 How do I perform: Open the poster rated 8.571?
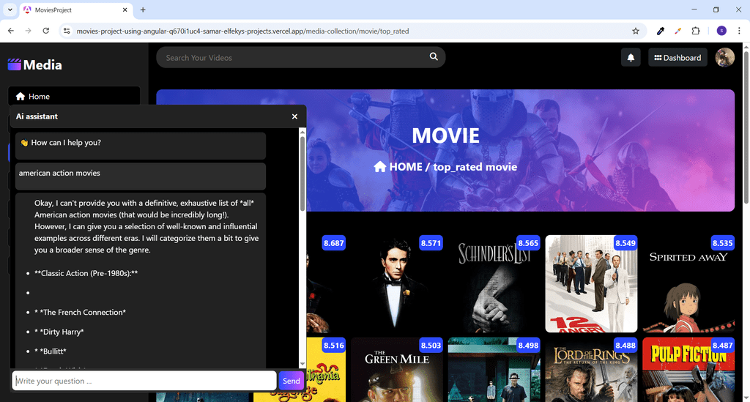pos(397,283)
